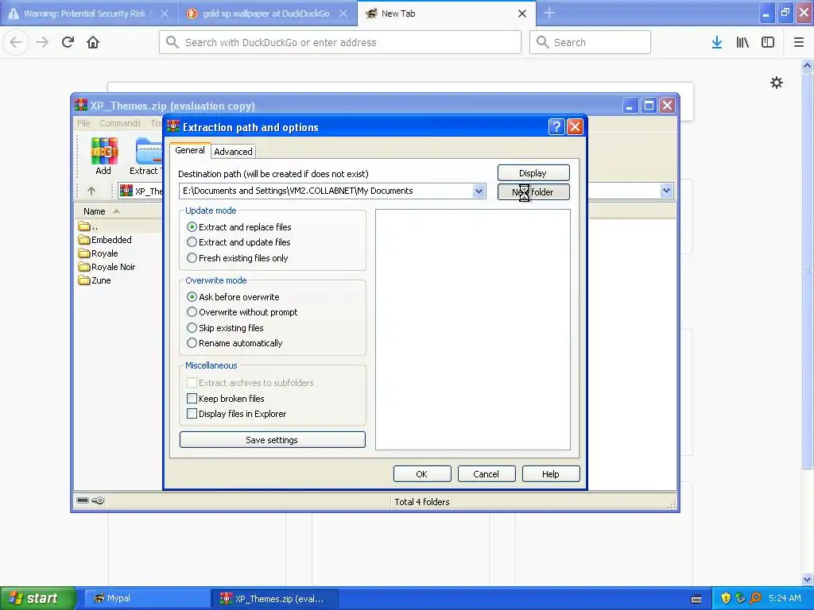Screen dimensions: 814x610
Task: Select Skip existing files option
Action: [225, 328]
